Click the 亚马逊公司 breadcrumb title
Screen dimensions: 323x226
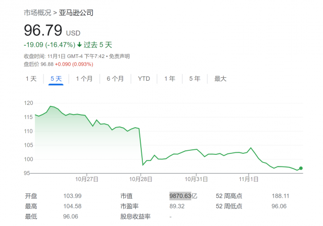76,13
